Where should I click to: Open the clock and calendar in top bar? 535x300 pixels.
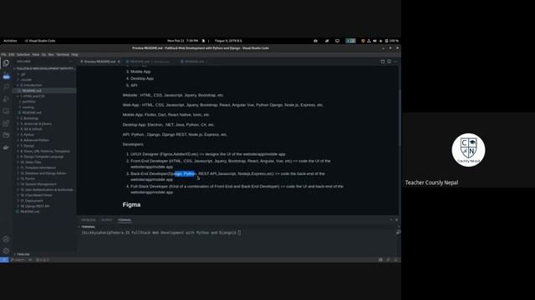[182, 41]
